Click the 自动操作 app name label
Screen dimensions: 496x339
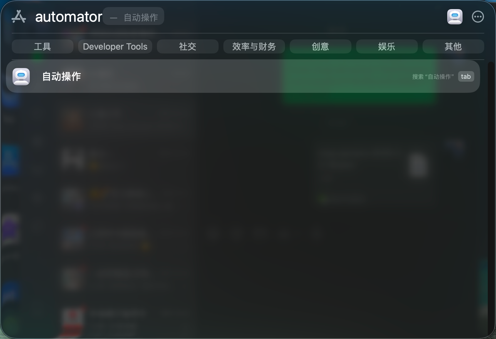(x=61, y=76)
